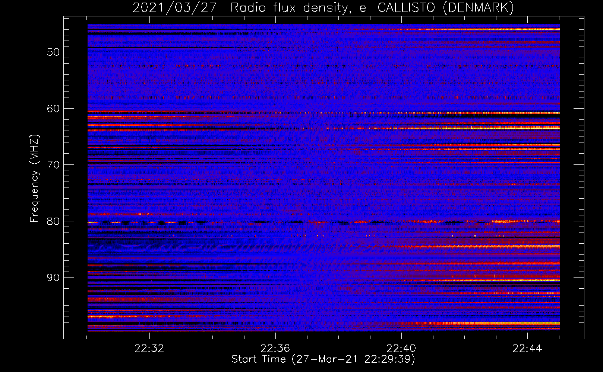Click the 'Frequency (MHZ)' axis label
Viewport: 603px width, 372px height.
click(x=34, y=179)
